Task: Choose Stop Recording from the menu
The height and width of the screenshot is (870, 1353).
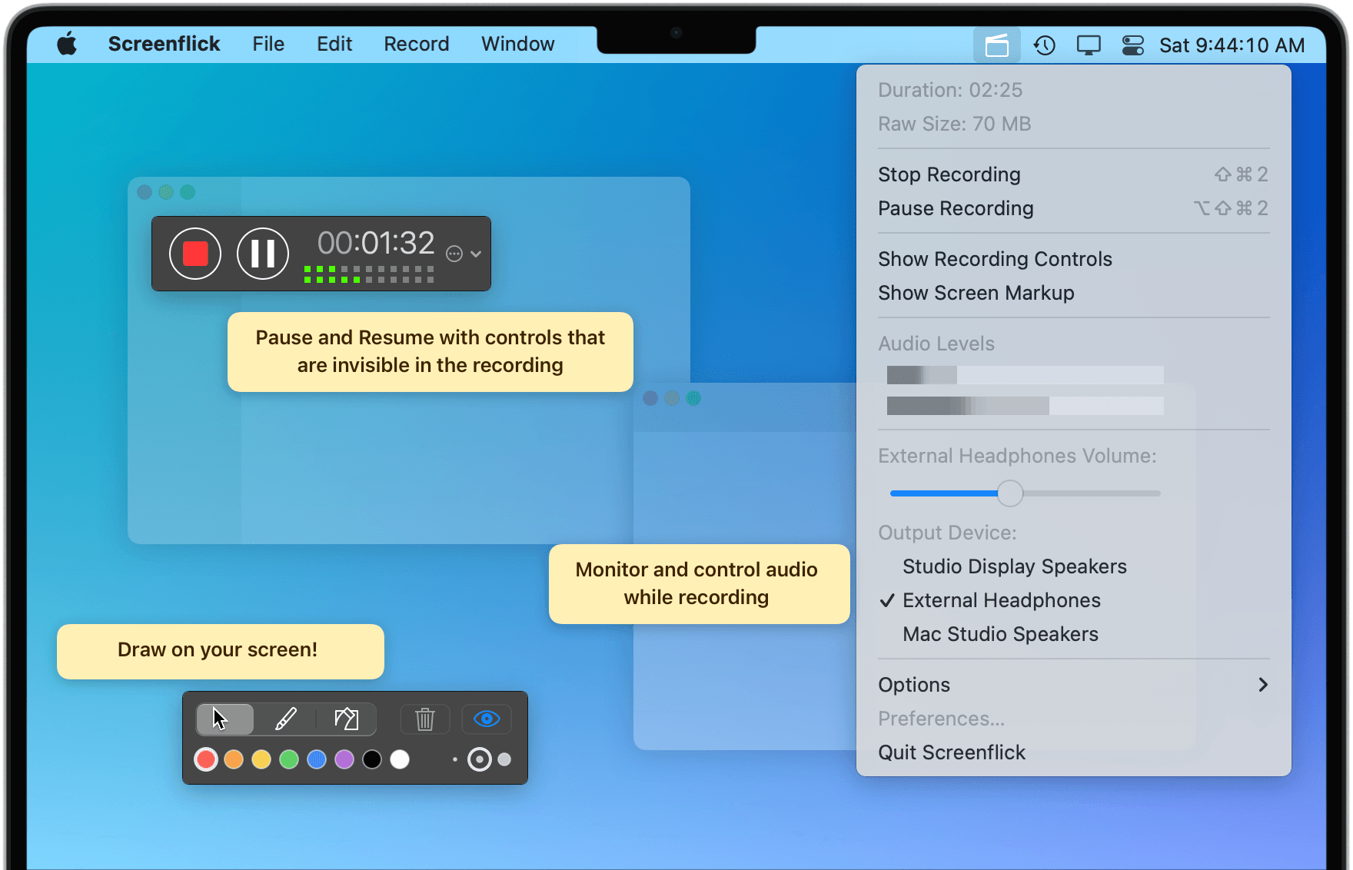Action: [x=1073, y=174]
